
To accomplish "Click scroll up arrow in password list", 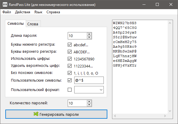I will 170,23.
